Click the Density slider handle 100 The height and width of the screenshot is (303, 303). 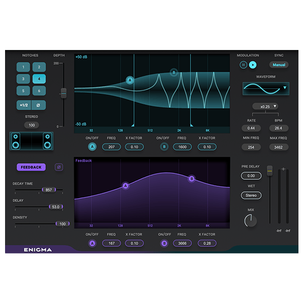[63, 224]
